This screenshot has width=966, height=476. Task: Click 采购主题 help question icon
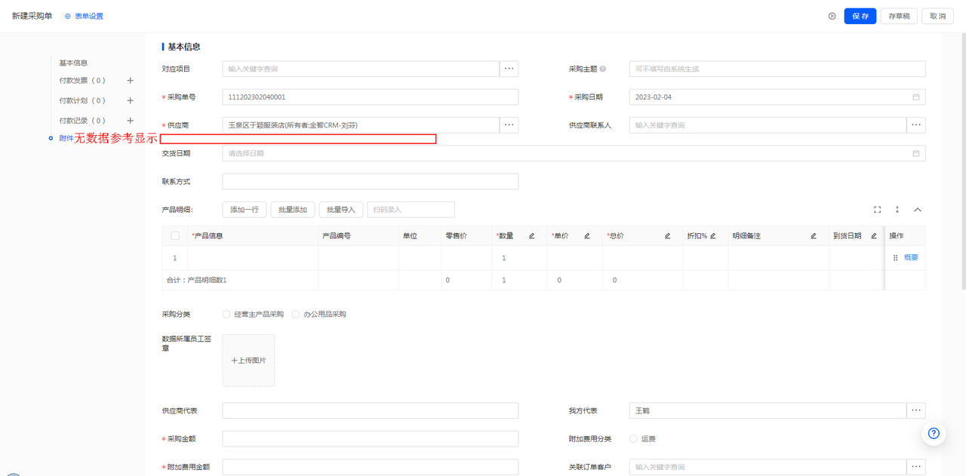click(603, 69)
